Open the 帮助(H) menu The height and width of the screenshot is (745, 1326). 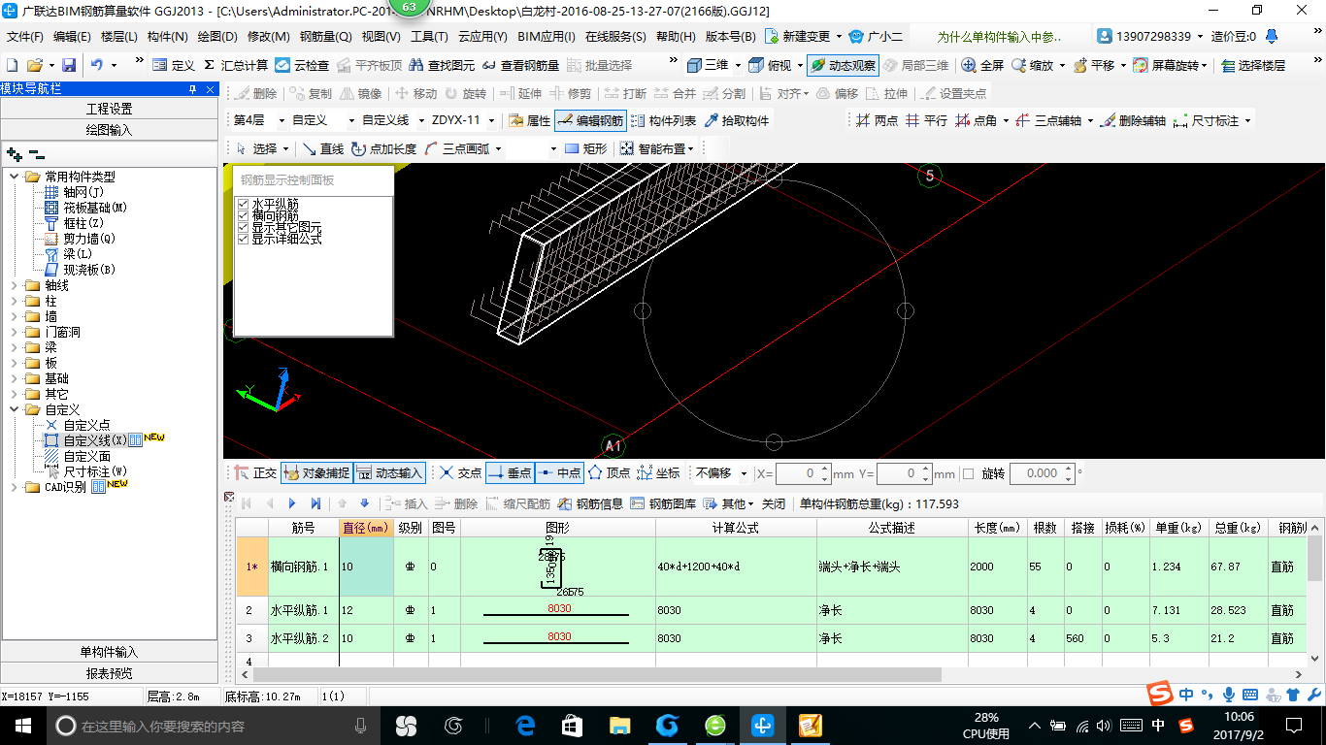pos(676,37)
